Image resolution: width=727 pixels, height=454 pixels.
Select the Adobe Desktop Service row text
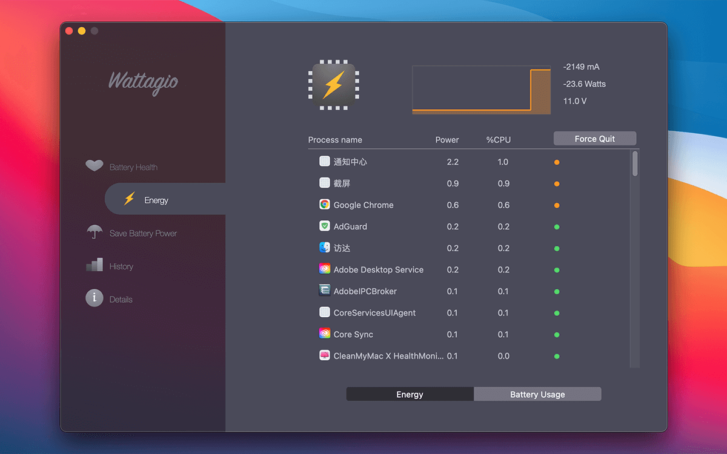click(x=379, y=269)
